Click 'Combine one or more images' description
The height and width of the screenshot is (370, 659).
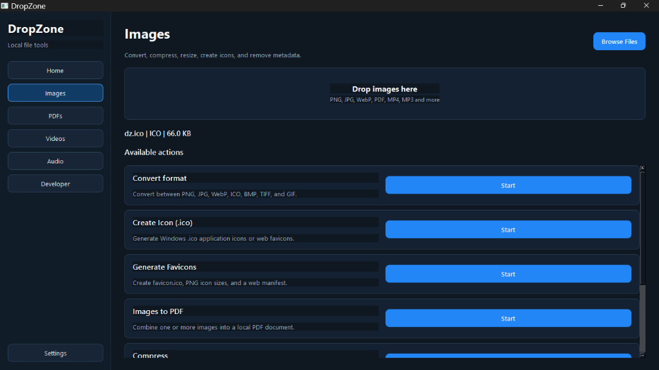(x=214, y=327)
